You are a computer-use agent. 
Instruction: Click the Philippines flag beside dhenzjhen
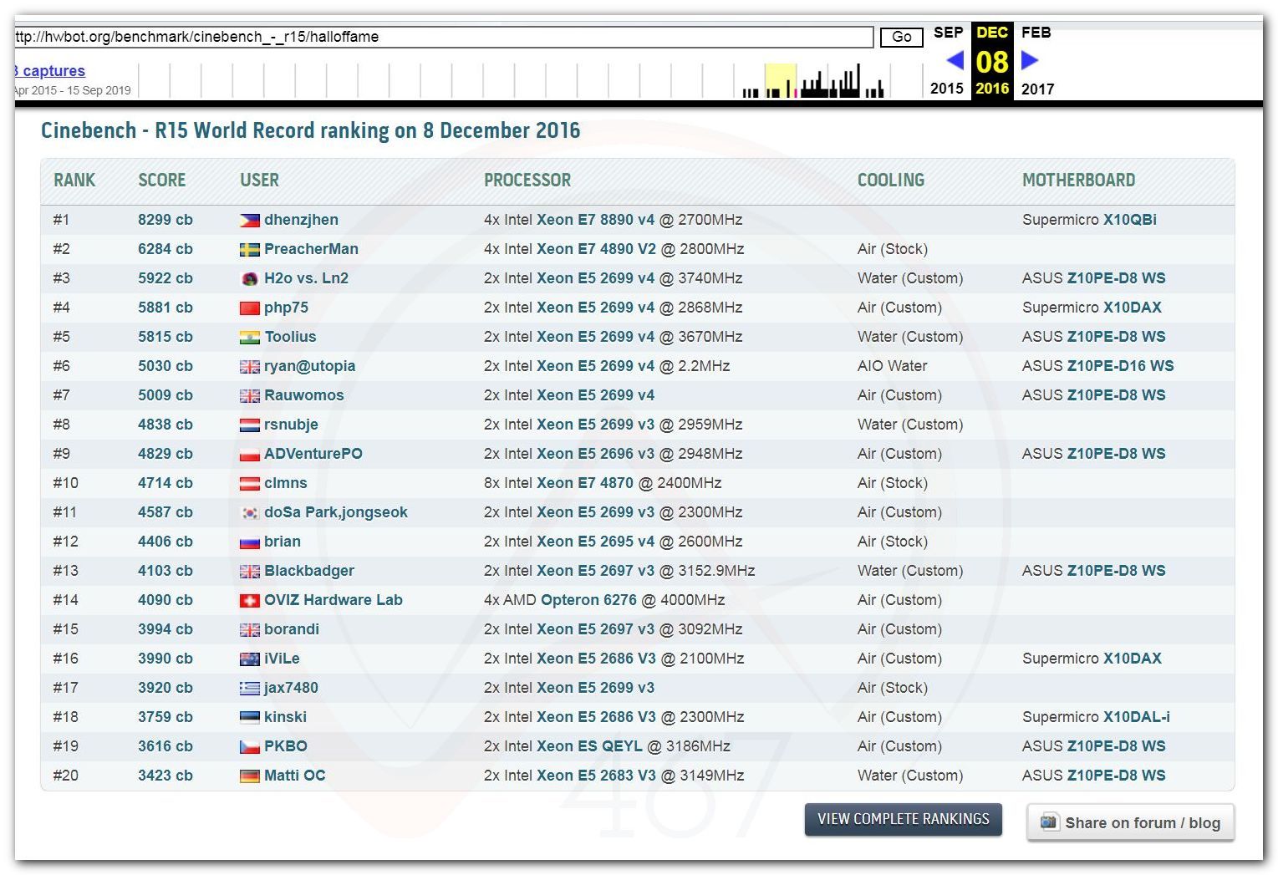tap(249, 221)
